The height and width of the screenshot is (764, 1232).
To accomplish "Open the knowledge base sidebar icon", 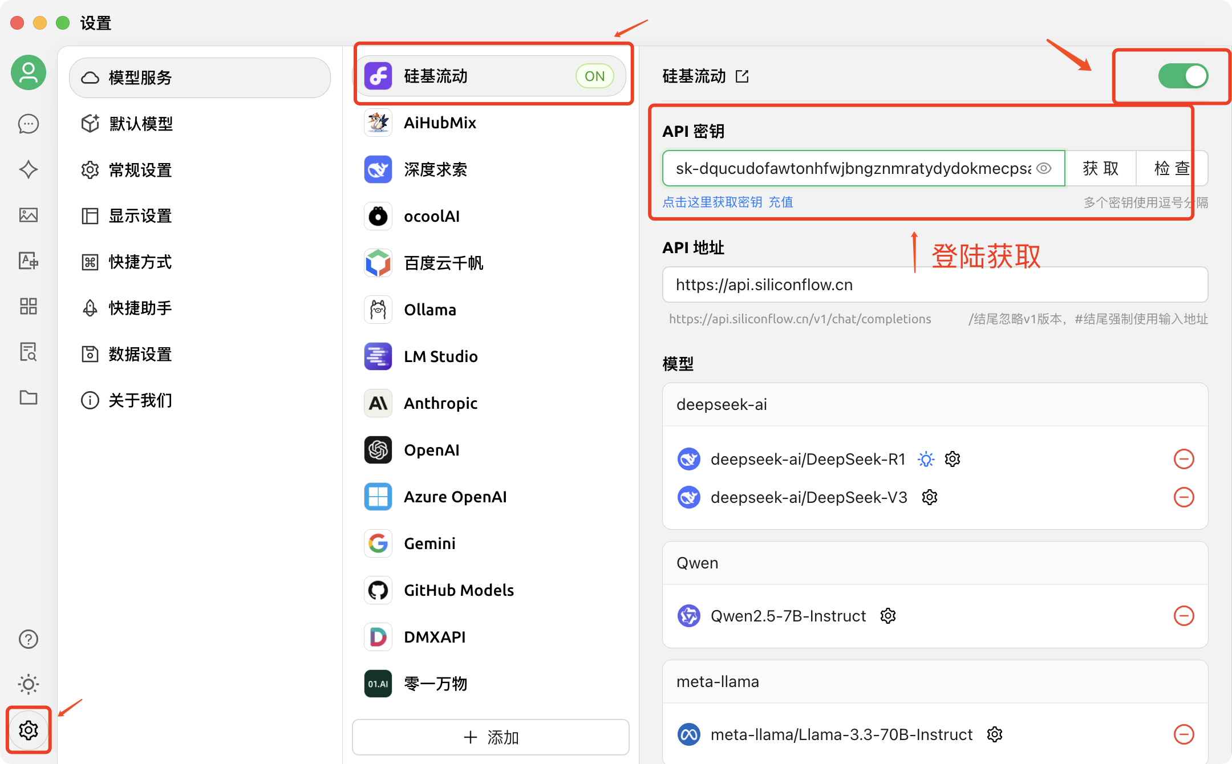I will tap(29, 352).
